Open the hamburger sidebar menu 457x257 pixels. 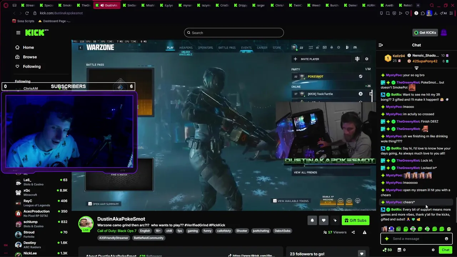18,32
